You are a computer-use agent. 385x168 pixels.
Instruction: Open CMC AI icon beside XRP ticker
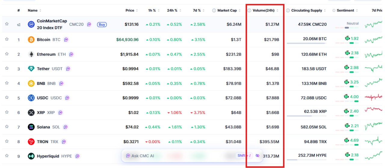coord(60,112)
